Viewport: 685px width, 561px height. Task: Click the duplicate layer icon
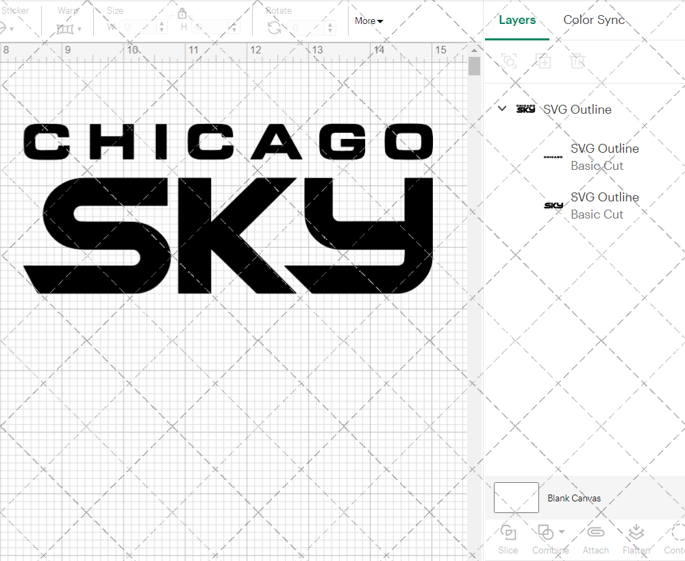click(x=544, y=62)
